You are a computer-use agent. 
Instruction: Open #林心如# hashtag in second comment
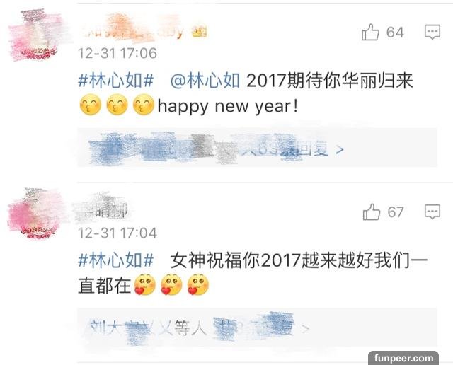(x=116, y=260)
